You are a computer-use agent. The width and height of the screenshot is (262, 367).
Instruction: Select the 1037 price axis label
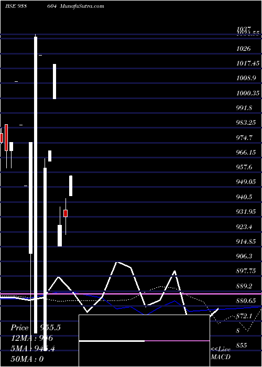[x=245, y=29]
